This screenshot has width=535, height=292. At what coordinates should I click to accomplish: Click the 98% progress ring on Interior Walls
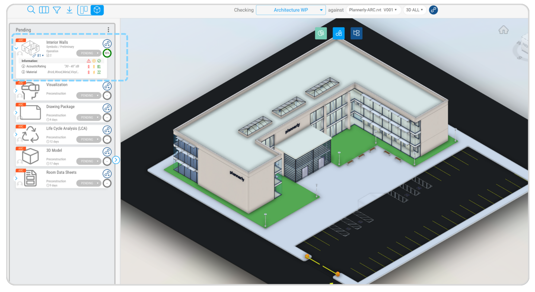[x=107, y=53]
